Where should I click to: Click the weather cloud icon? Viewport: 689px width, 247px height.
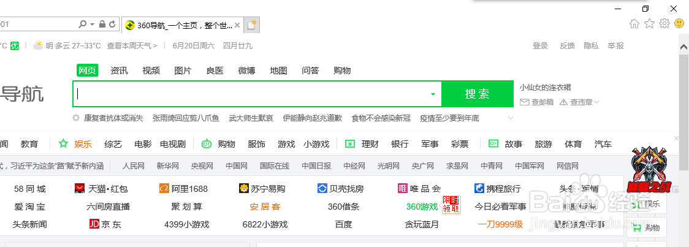coord(39,45)
